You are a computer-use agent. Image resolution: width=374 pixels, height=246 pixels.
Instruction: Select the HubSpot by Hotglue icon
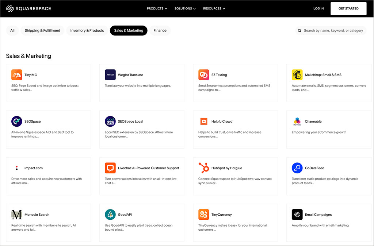pyautogui.click(x=204, y=168)
